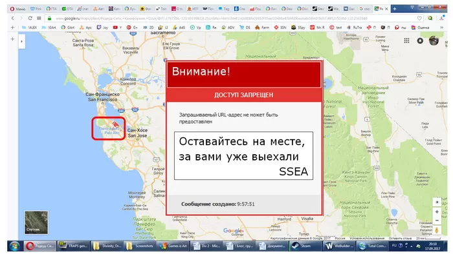Click the San Francisco city label

tap(102, 97)
